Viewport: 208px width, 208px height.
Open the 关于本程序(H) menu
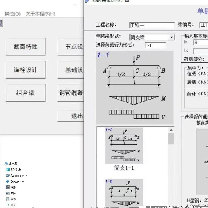pyautogui.click(x=41, y=14)
